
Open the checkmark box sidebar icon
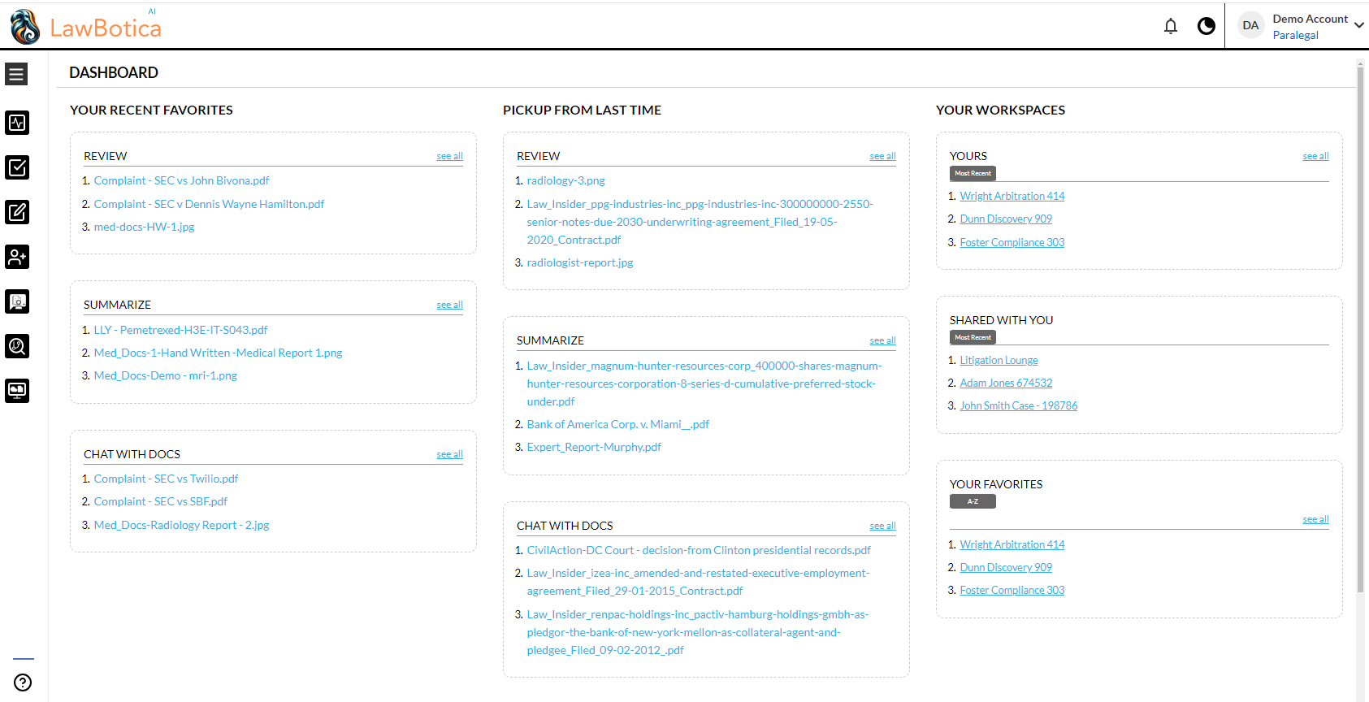[x=17, y=167]
